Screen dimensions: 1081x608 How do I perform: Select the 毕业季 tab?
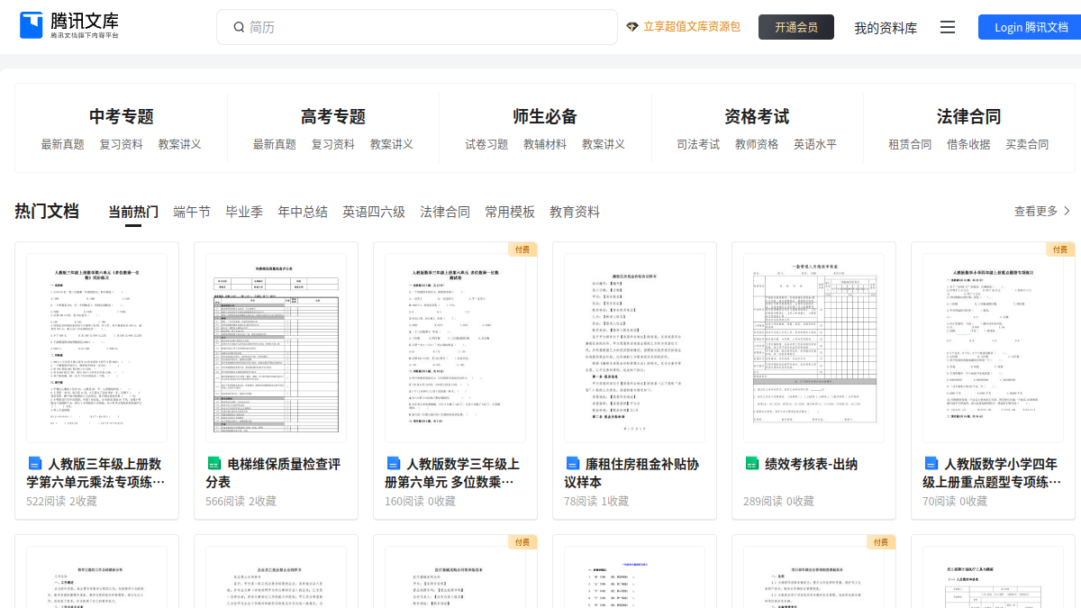(244, 212)
